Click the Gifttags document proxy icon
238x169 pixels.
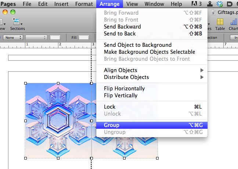[x=213, y=12]
